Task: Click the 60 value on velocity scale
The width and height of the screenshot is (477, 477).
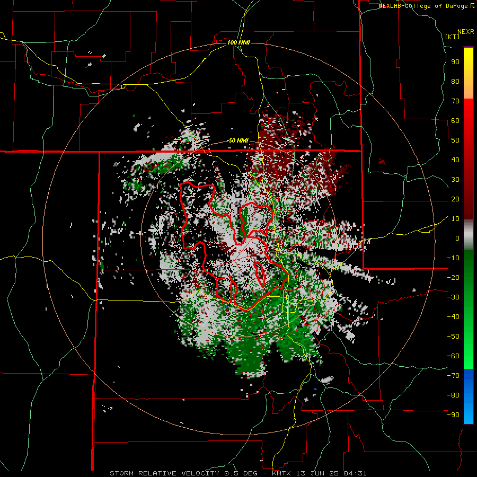Action: pos(455,121)
